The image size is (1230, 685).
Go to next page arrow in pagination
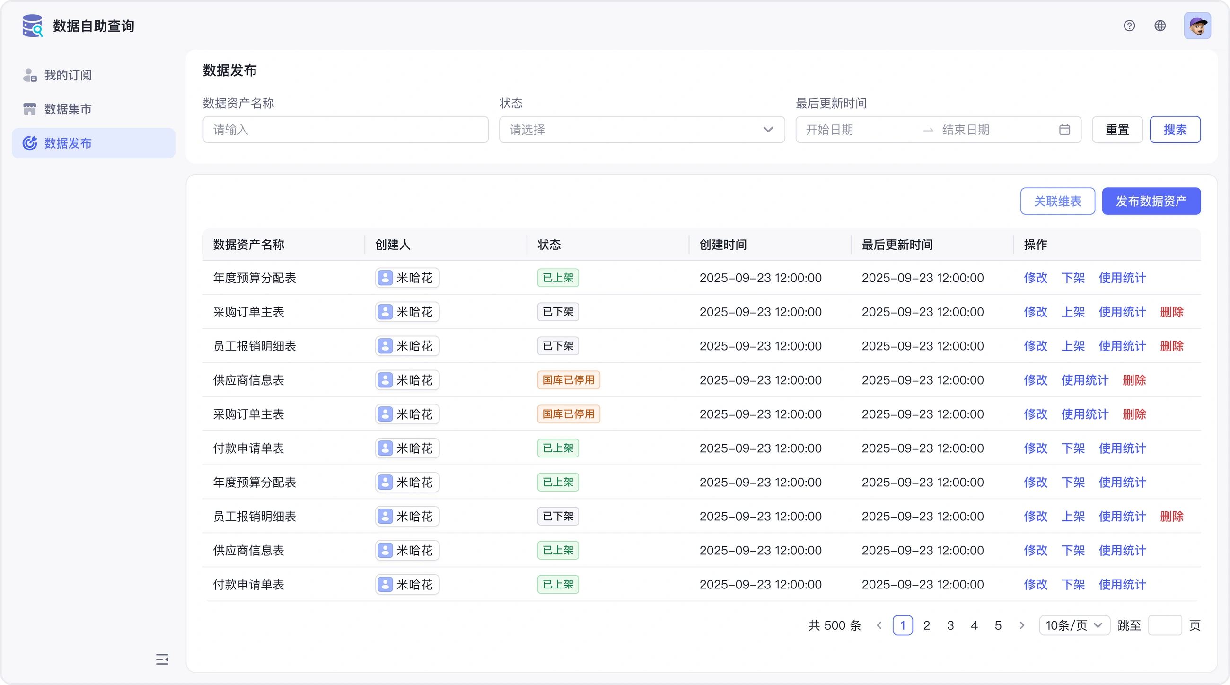[x=1022, y=625]
